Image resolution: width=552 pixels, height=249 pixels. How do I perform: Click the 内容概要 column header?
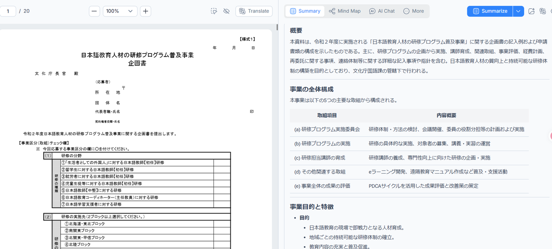pos(446,115)
